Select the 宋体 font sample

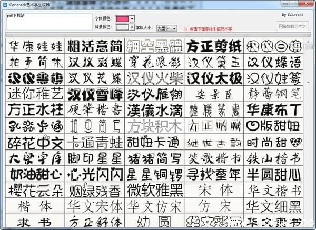pos(214,190)
